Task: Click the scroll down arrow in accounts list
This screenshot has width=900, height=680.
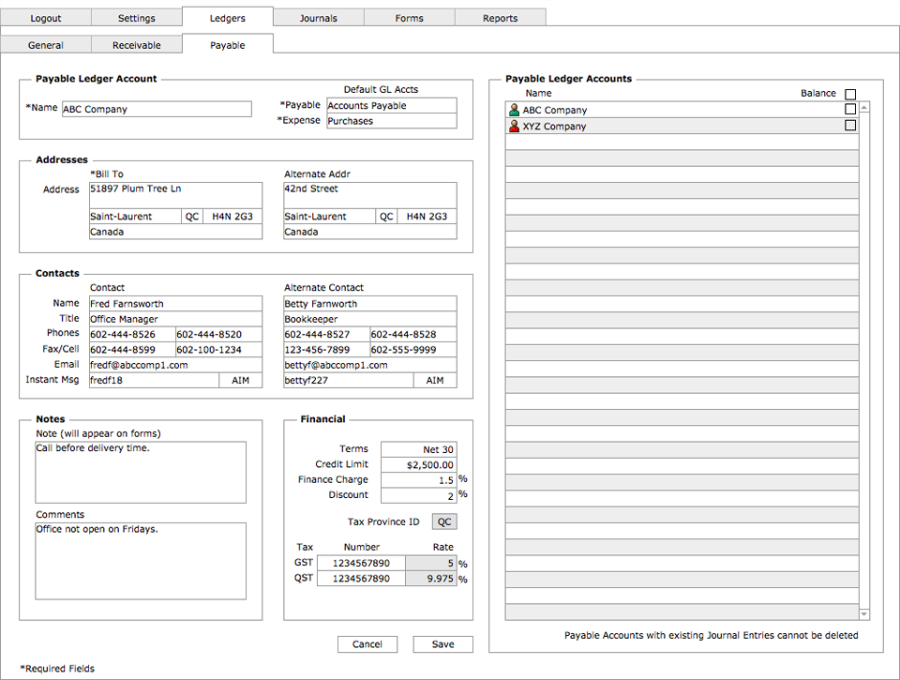Action: 863,614
